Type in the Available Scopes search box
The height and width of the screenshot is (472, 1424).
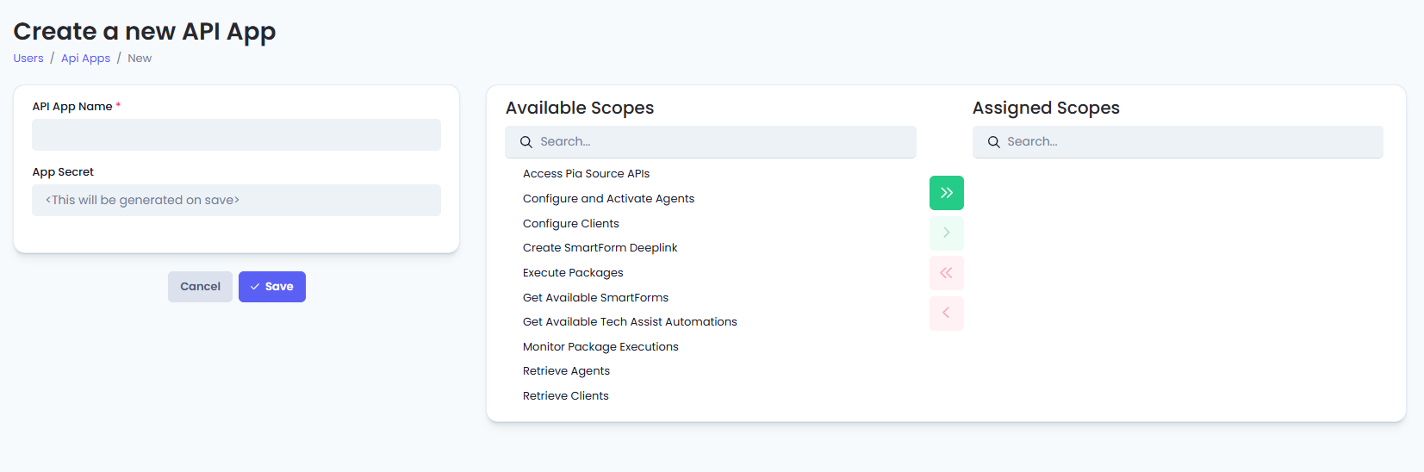724,142
